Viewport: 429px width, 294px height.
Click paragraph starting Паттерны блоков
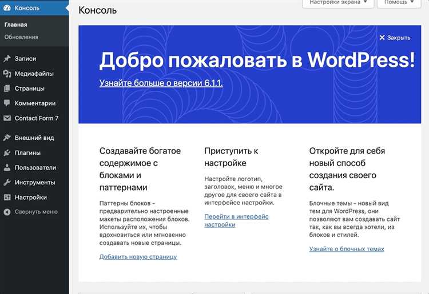point(145,223)
